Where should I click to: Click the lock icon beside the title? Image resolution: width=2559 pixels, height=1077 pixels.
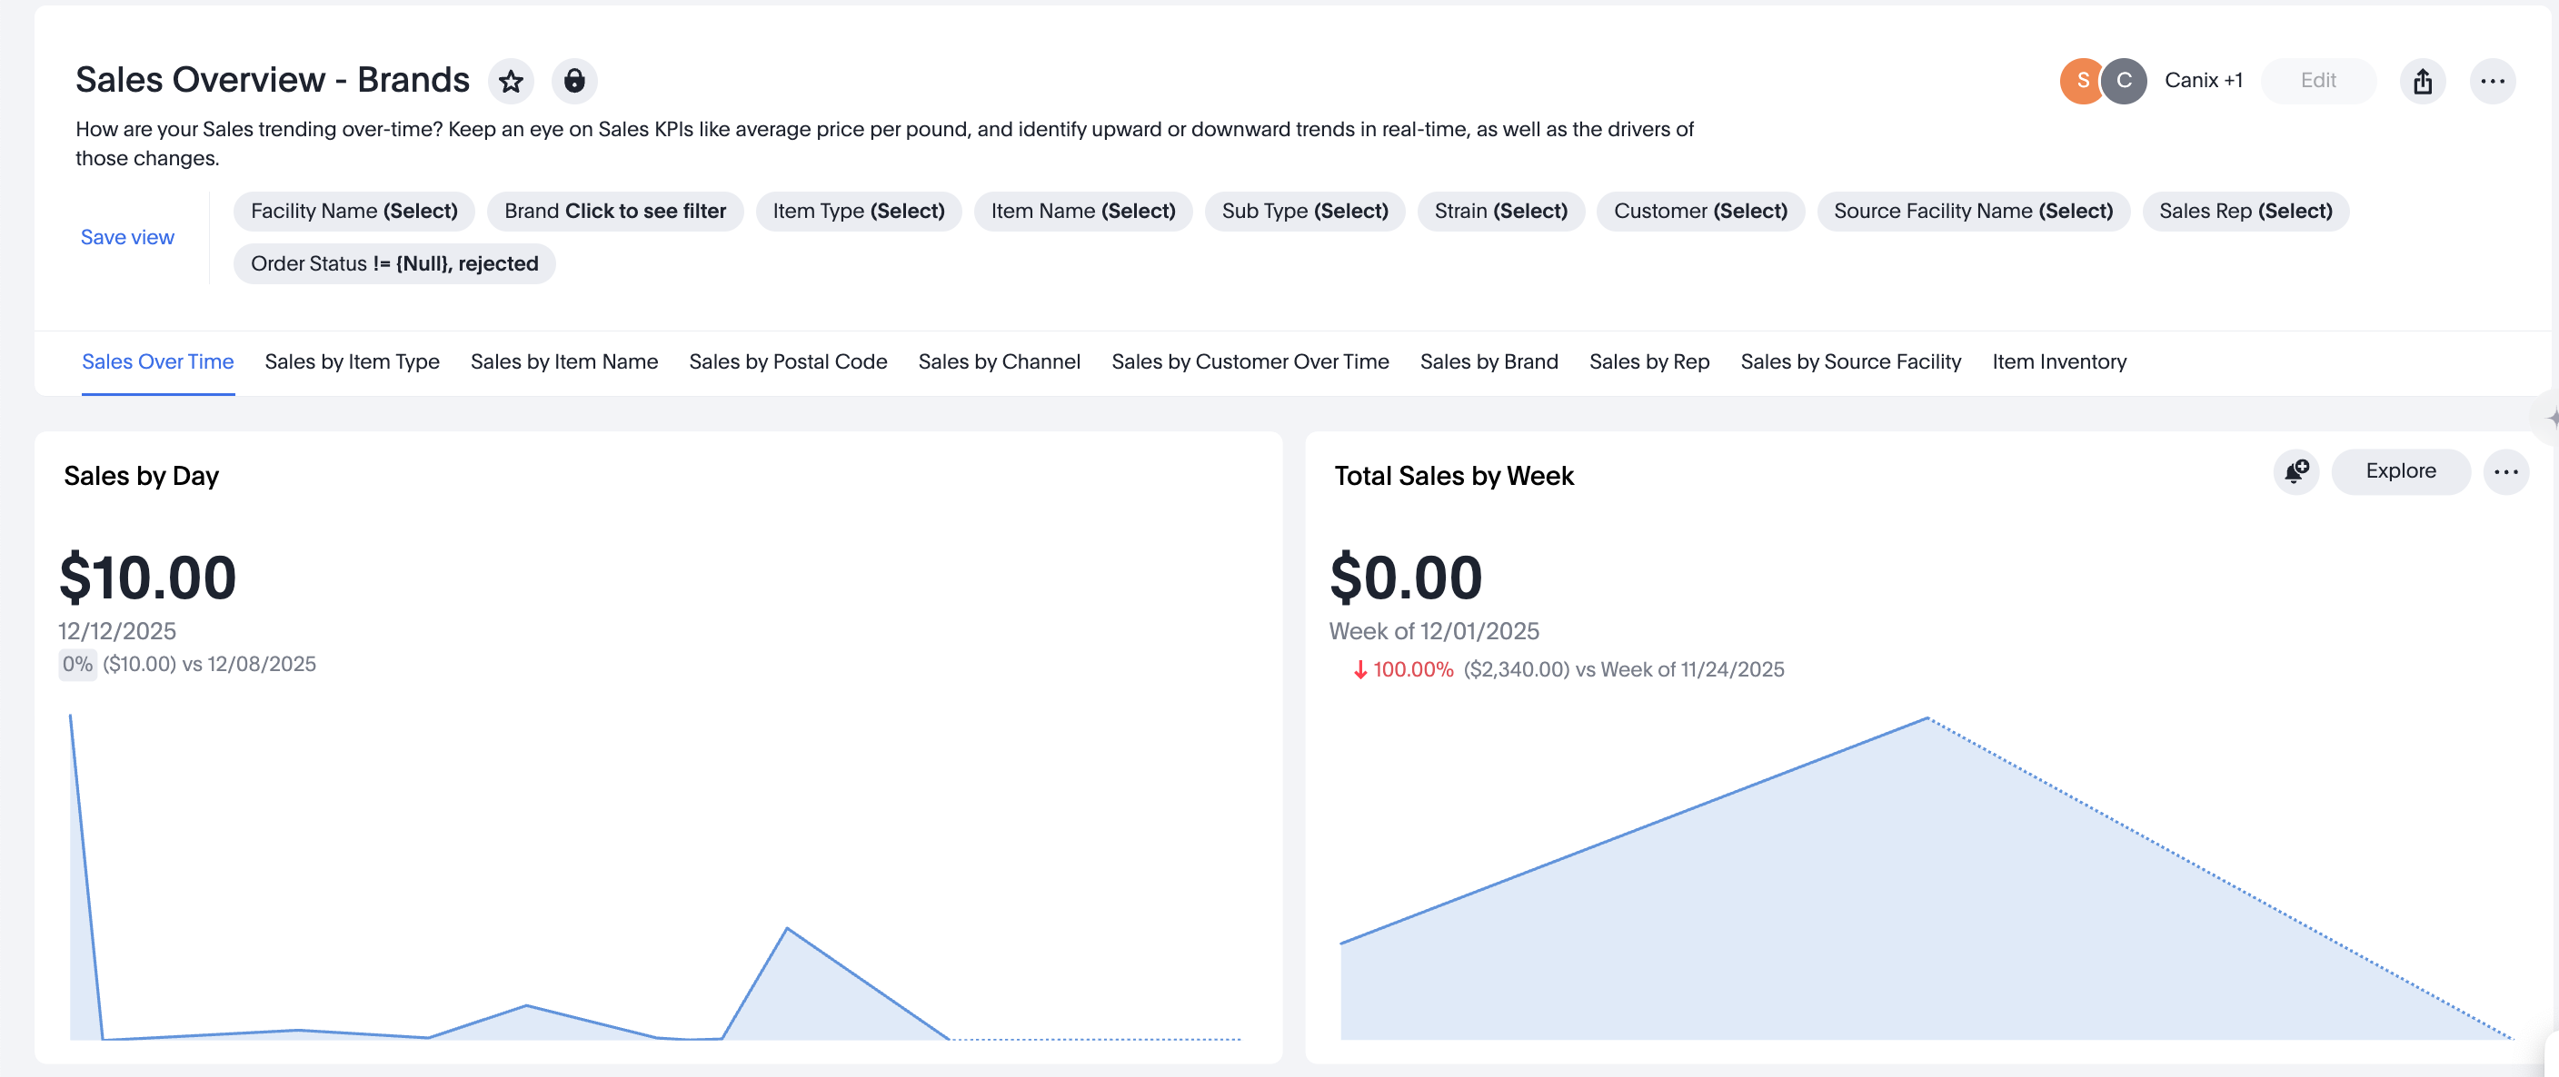tap(574, 81)
